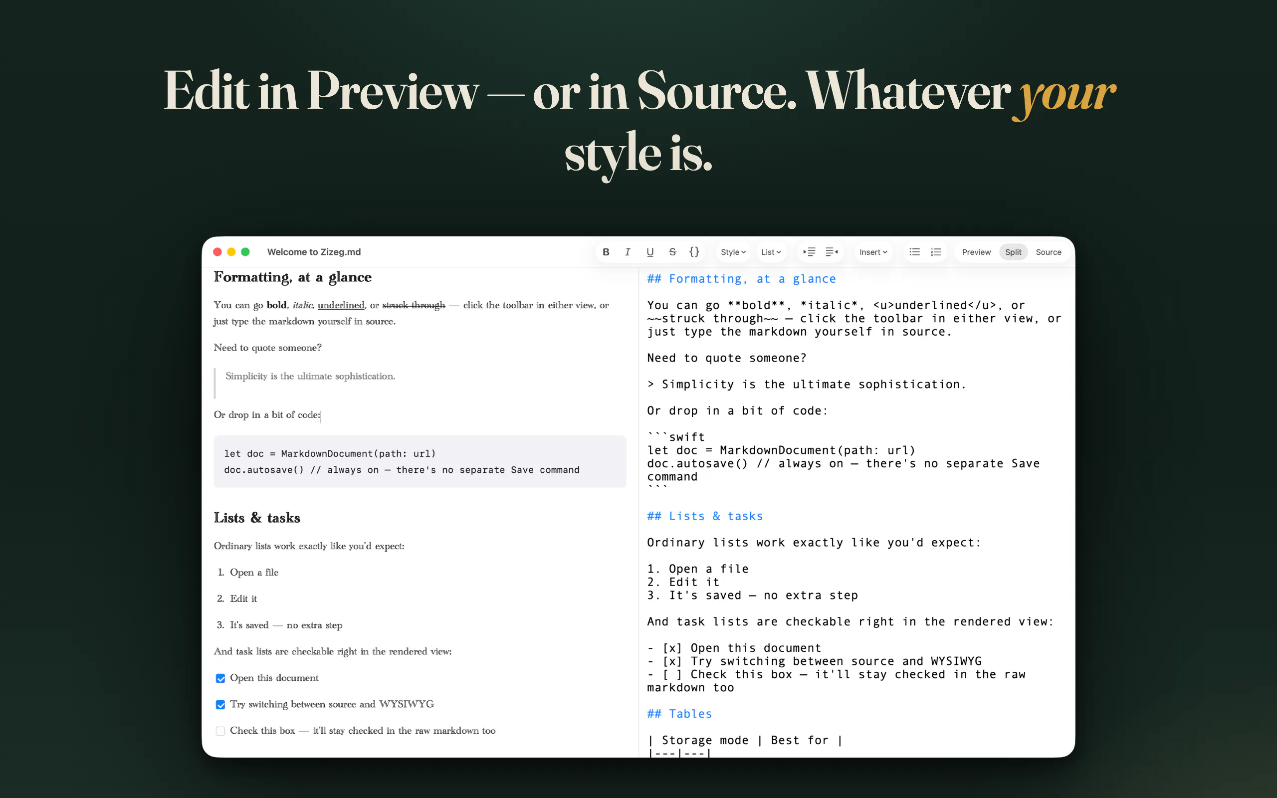Click '| Storage mode | Best for |' in source
The image size is (1277, 798).
[x=745, y=741]
